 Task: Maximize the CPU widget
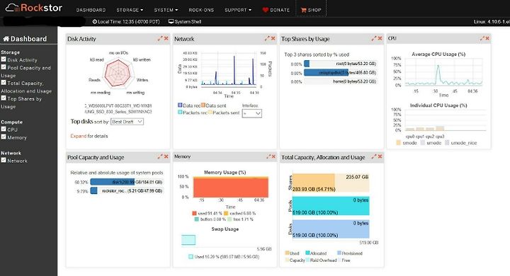[x=482, y=38]
